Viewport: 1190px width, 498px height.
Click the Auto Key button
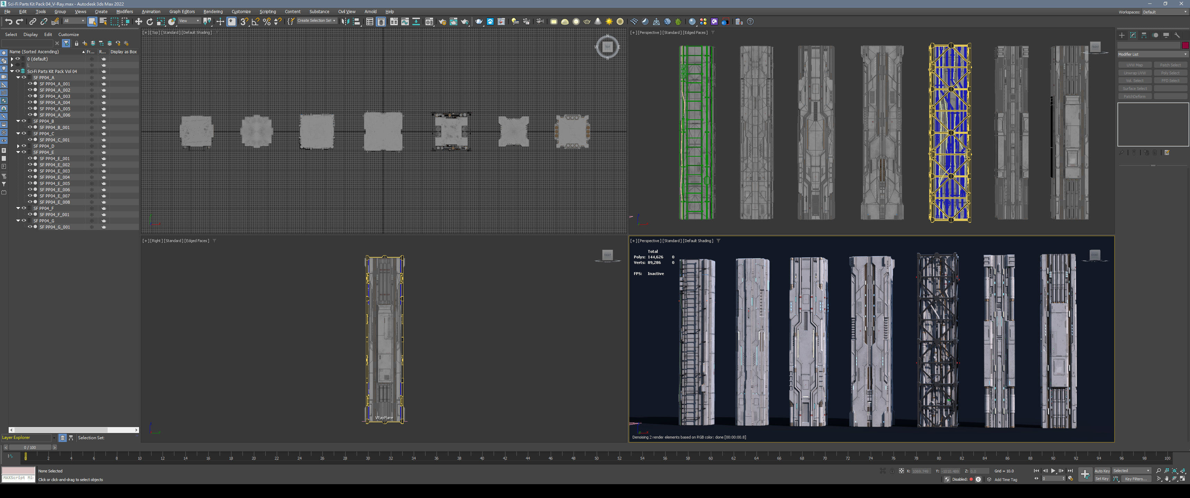(x=1102, y=471)
